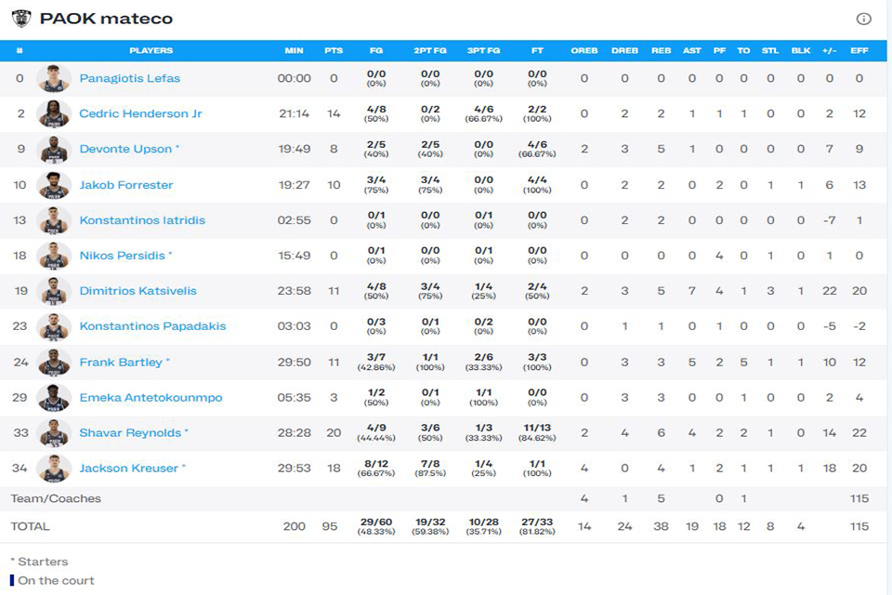Select the PF column header

(x=719, y=51)
